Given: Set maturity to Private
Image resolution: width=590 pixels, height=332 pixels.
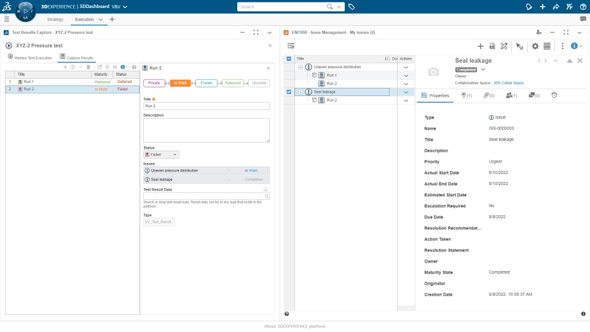Looking at the screenshot, I should (x=154, y=83).
